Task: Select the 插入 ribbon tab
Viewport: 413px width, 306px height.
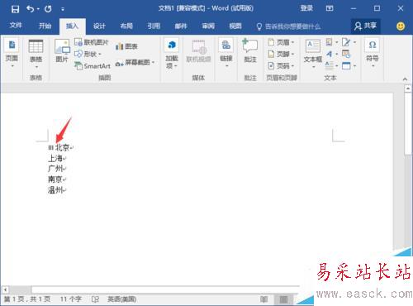Action: [x=72, y=26]
